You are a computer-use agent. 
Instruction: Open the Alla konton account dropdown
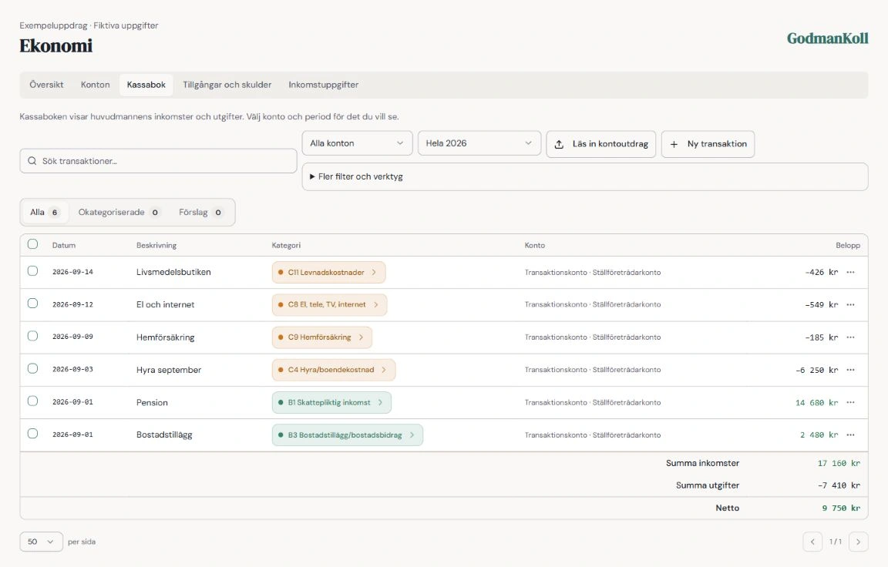coord(358,144)
